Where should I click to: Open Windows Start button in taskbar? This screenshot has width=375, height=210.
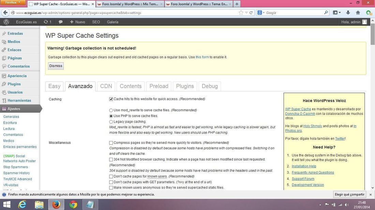tap(7, 205)
